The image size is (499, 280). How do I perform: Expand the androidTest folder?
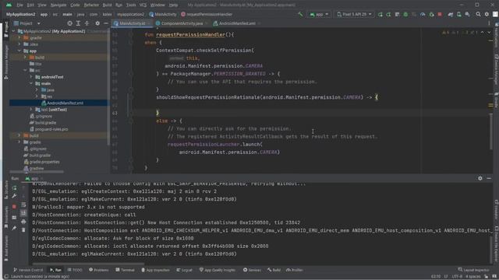(x=31, y=77)
